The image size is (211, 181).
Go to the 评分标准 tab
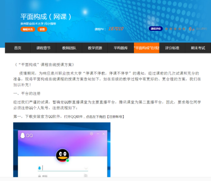tap(172, 48)
